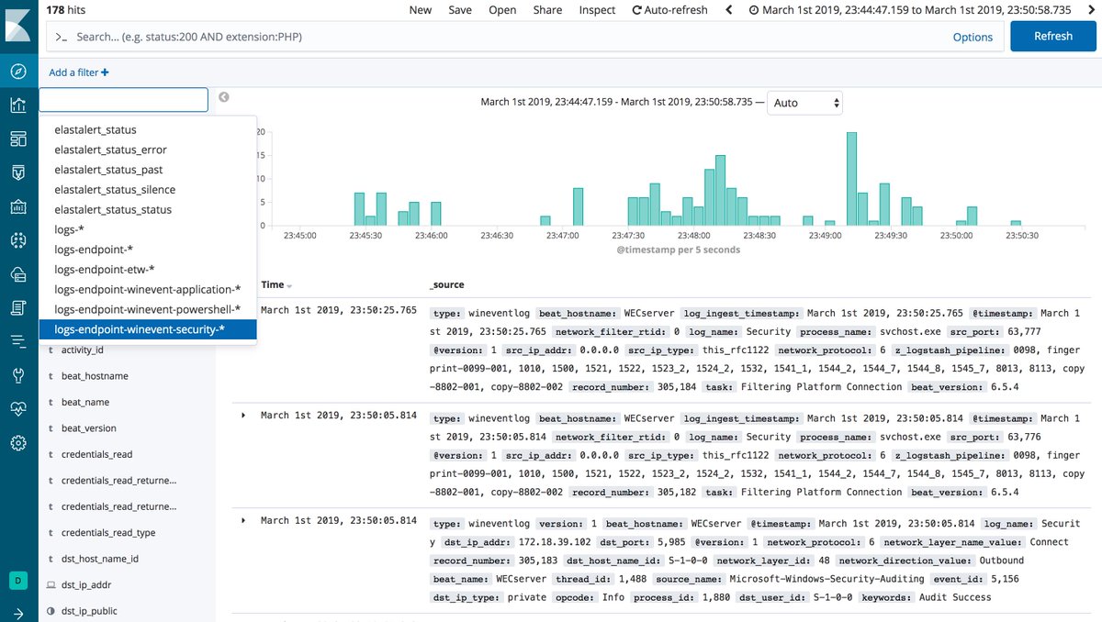Image resolution: width=1102 pixels, height=622 pixels.
Task: Click the 178 hits count
Action: click(x=66, y=9)
